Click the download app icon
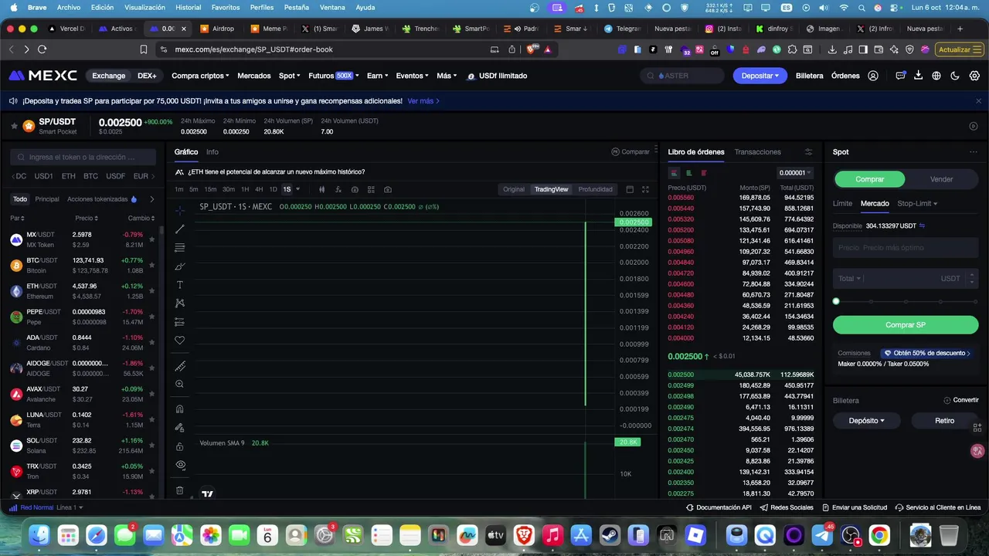 (918, 76)
